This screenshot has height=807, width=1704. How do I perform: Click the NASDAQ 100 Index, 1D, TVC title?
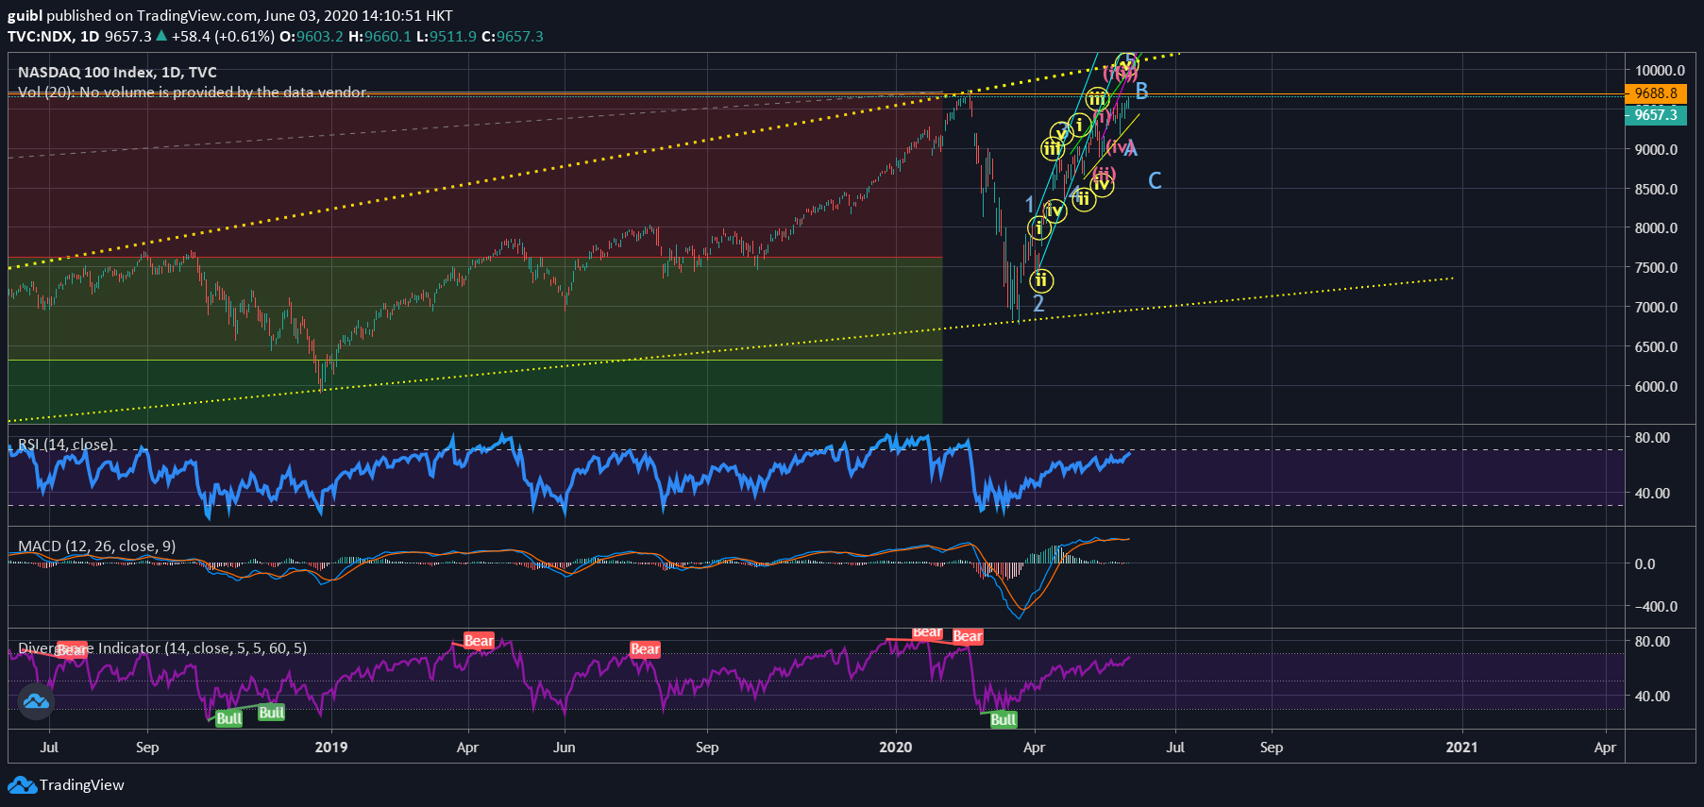117,73
